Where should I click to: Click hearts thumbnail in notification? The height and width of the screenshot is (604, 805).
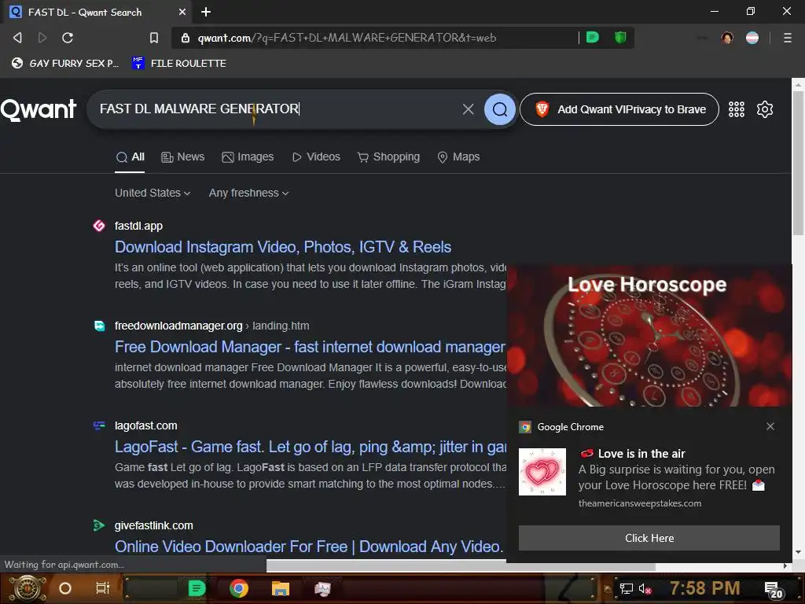(x=542, y=472)
